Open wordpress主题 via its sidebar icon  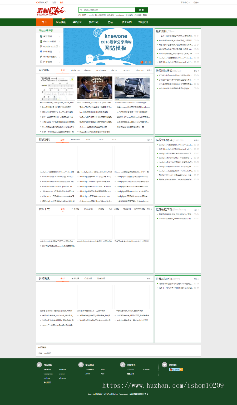[41, 46]
